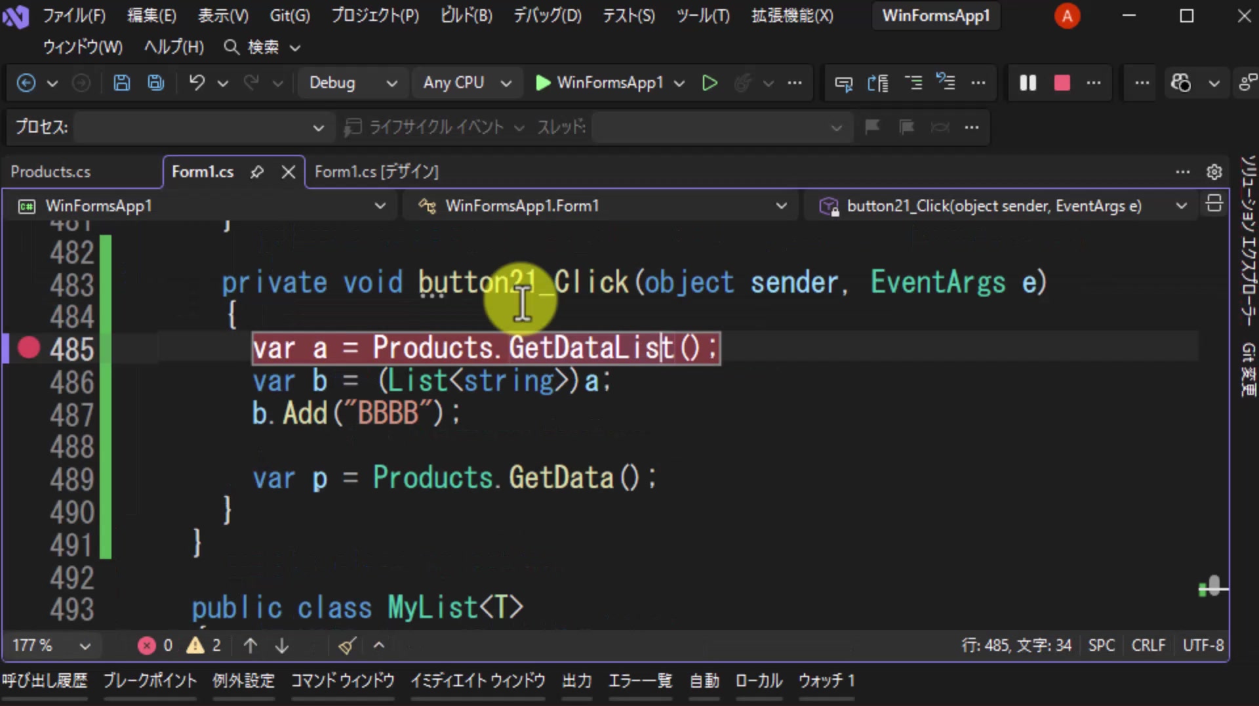Viewport: 1259px width, 706px height.
Task: Pause debugging with Break All icon
Action: coord(1028,83)
